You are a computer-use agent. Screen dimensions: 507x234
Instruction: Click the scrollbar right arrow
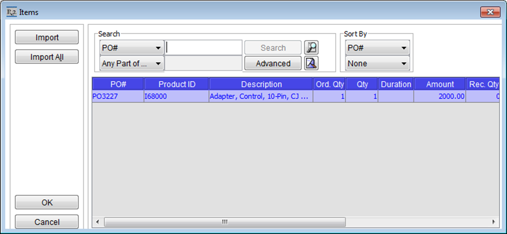[x=493, y=222]
